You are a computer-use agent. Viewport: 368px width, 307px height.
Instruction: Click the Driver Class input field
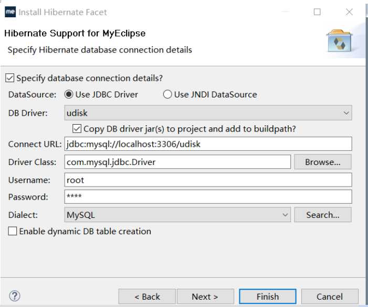point(177,162)
